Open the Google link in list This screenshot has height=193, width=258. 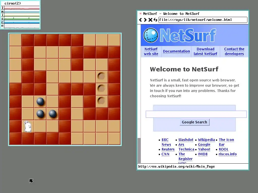point(204,144)
